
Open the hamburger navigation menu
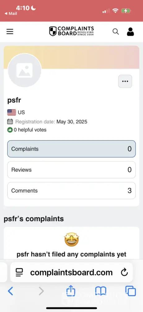click(x=10, y=32)
